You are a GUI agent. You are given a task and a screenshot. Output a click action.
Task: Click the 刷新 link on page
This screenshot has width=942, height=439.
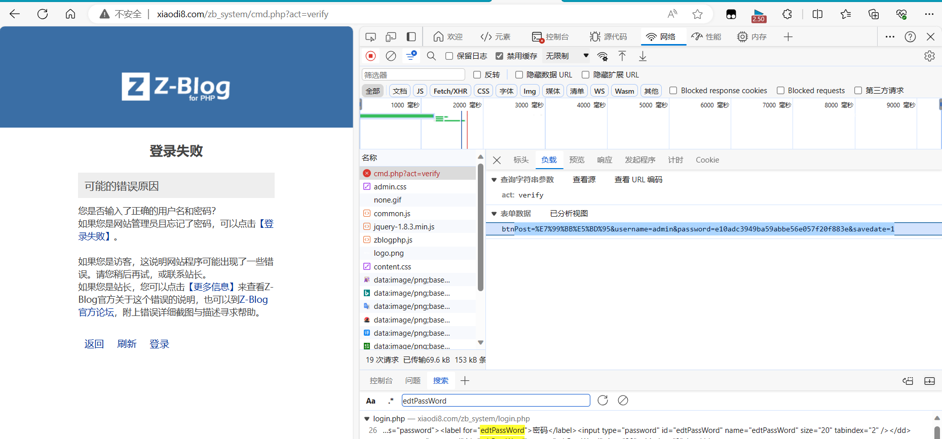(127, 344)
